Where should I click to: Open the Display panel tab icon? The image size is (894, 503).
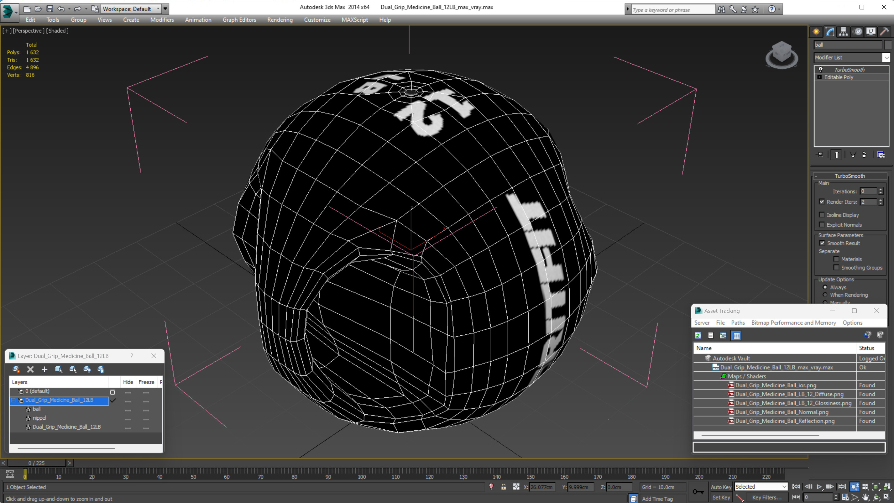(871, 32)
